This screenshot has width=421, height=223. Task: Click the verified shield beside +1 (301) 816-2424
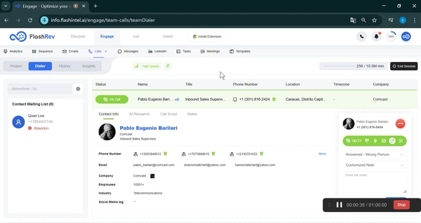274,99
